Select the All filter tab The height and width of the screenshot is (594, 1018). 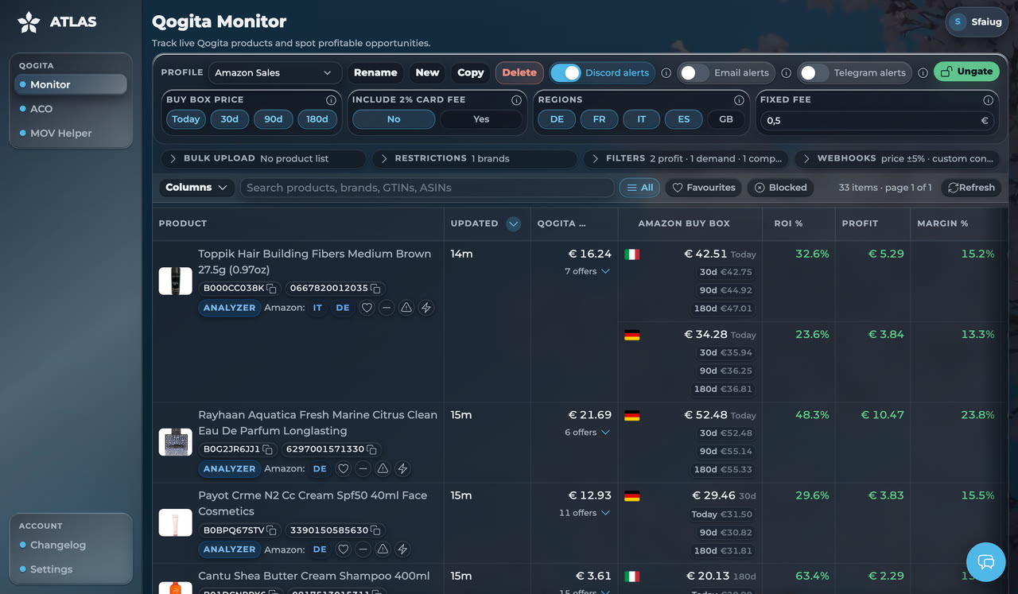(639, 188)
